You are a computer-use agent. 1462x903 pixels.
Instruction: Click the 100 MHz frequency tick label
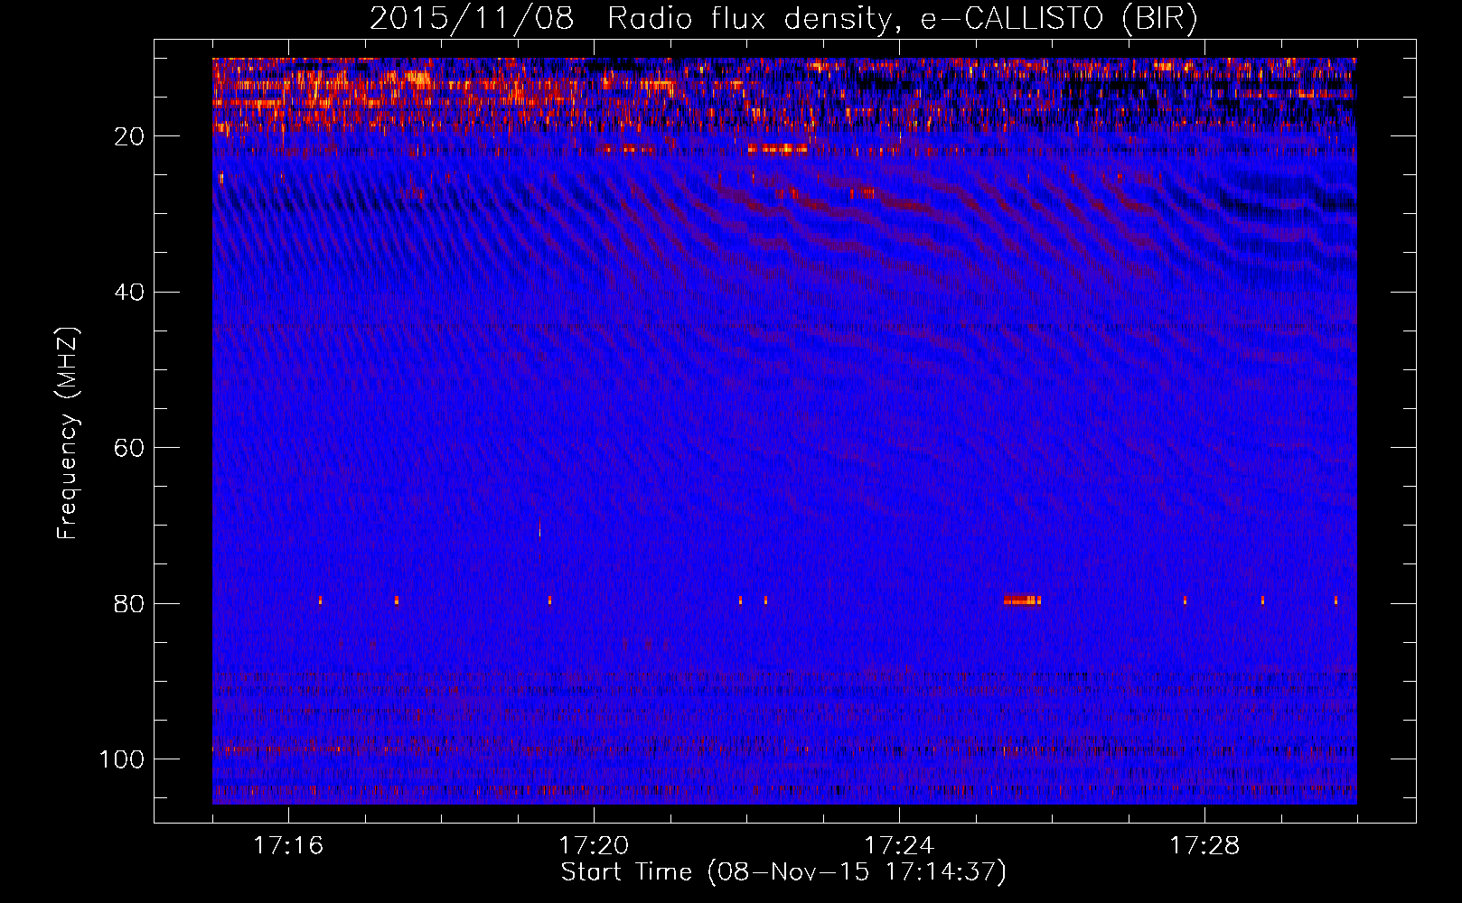pos(122,759)
